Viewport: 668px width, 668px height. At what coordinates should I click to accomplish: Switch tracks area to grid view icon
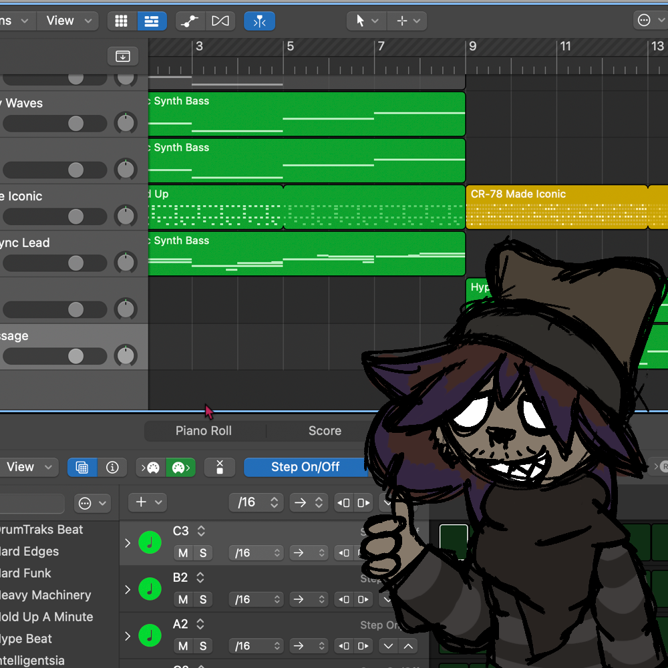[x=122, y=21]
